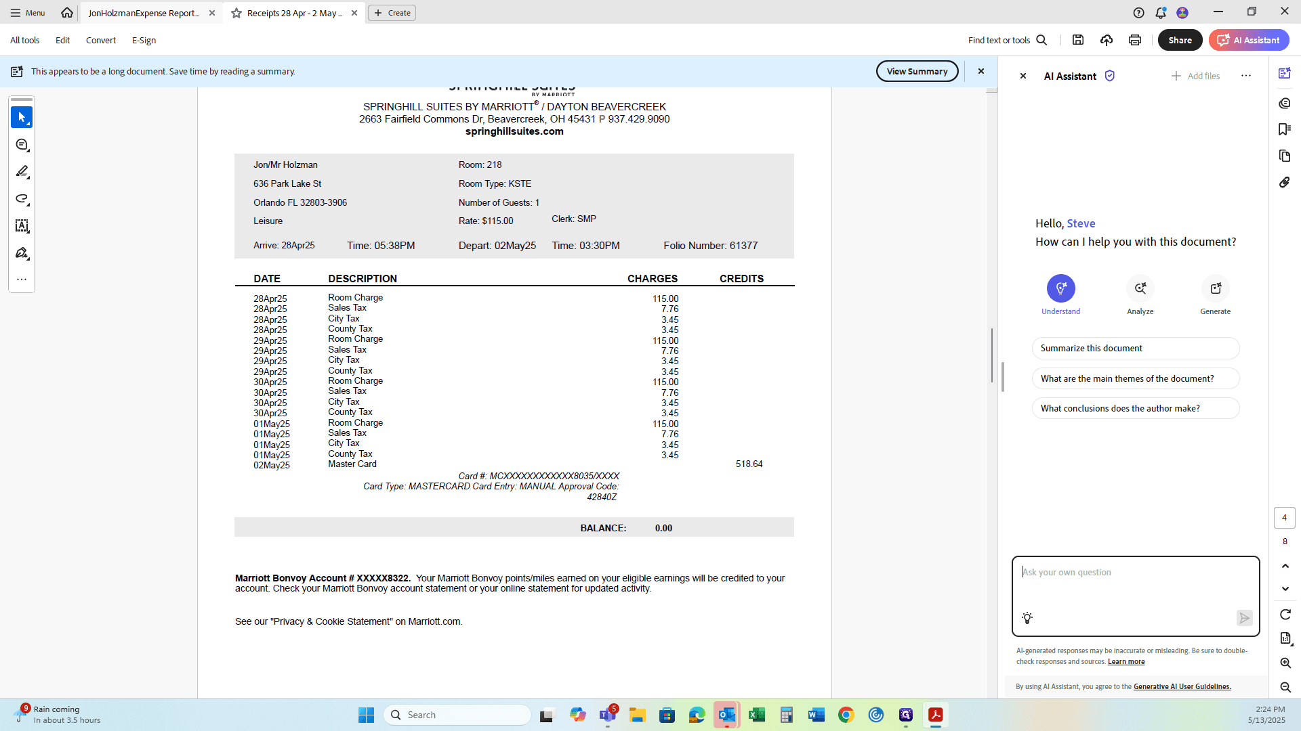
Task: Click the taskbar Search box
Action: (x=457, y=715)
